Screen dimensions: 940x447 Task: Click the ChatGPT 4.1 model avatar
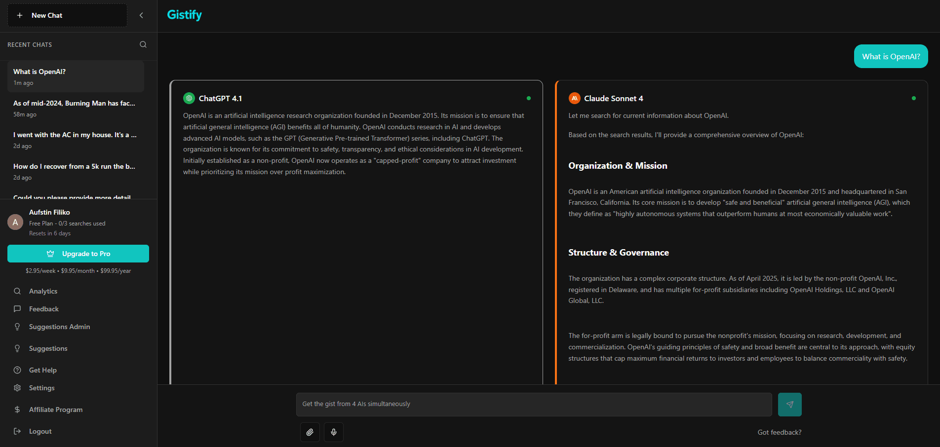189,98
